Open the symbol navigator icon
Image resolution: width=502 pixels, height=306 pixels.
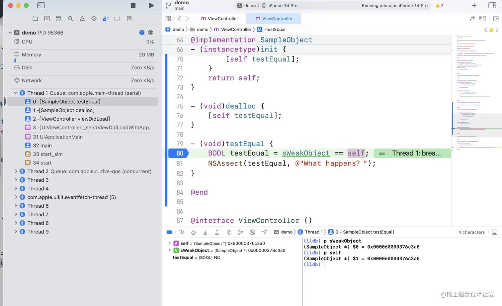click(59, 19)
